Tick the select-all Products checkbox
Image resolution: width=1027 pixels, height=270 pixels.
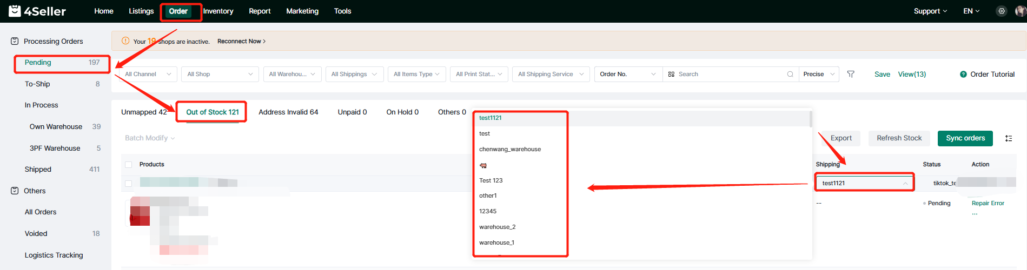coord(129,165)
